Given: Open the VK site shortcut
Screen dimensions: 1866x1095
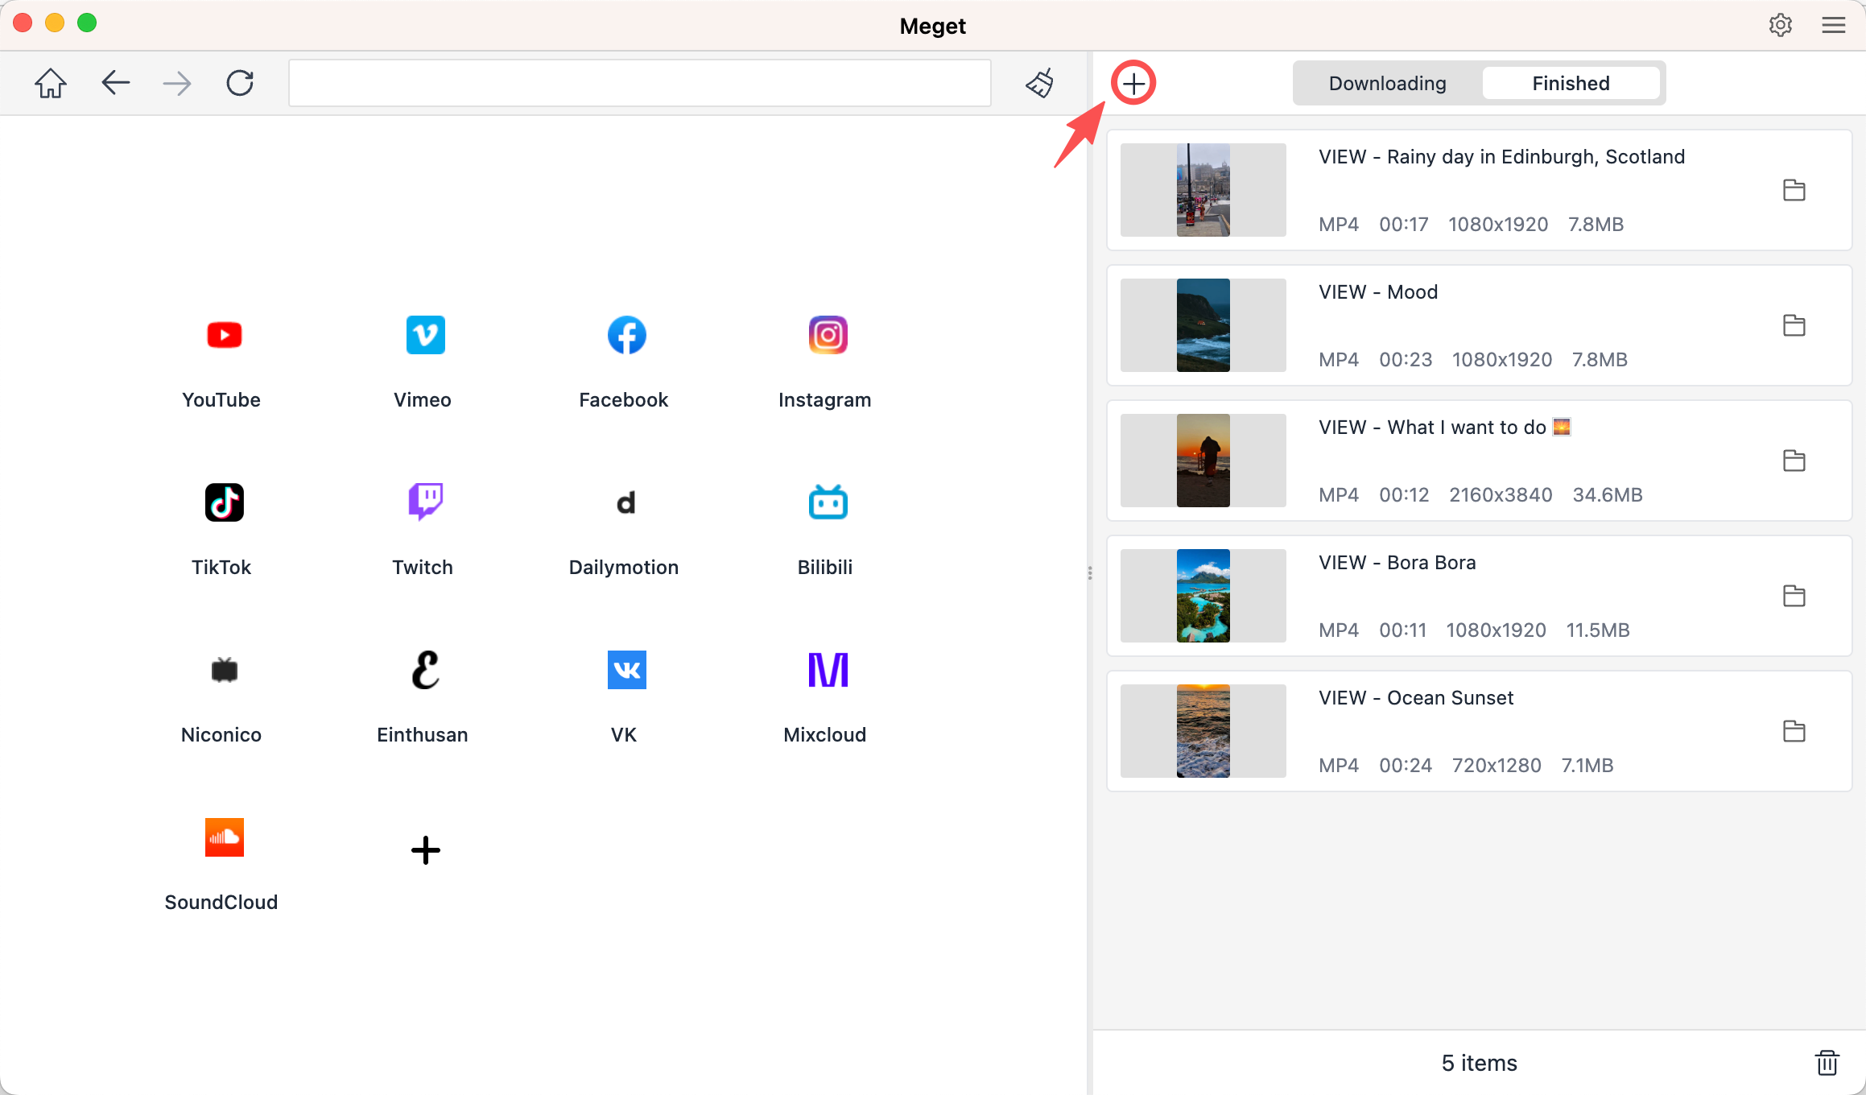Looking at the screenshot, I should point(626,671).
